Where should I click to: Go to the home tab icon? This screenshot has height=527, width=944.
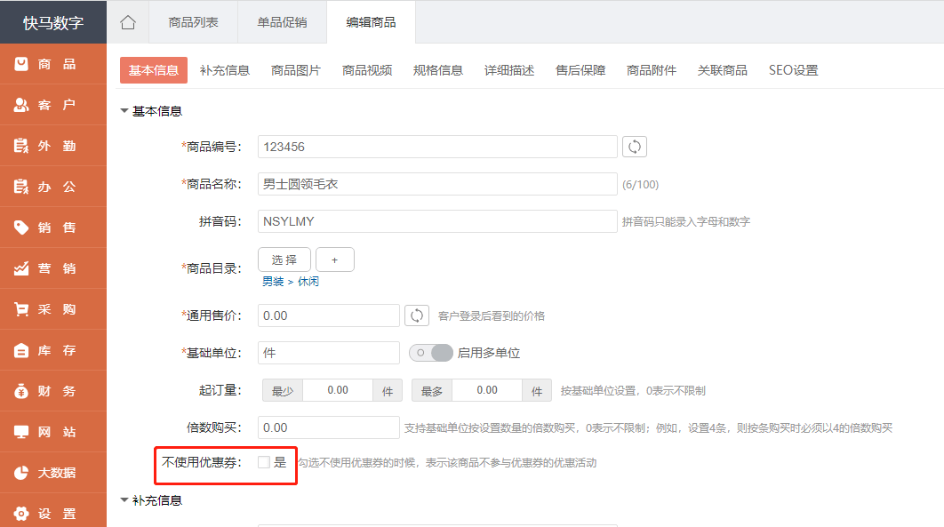click(x=128, y=22)
